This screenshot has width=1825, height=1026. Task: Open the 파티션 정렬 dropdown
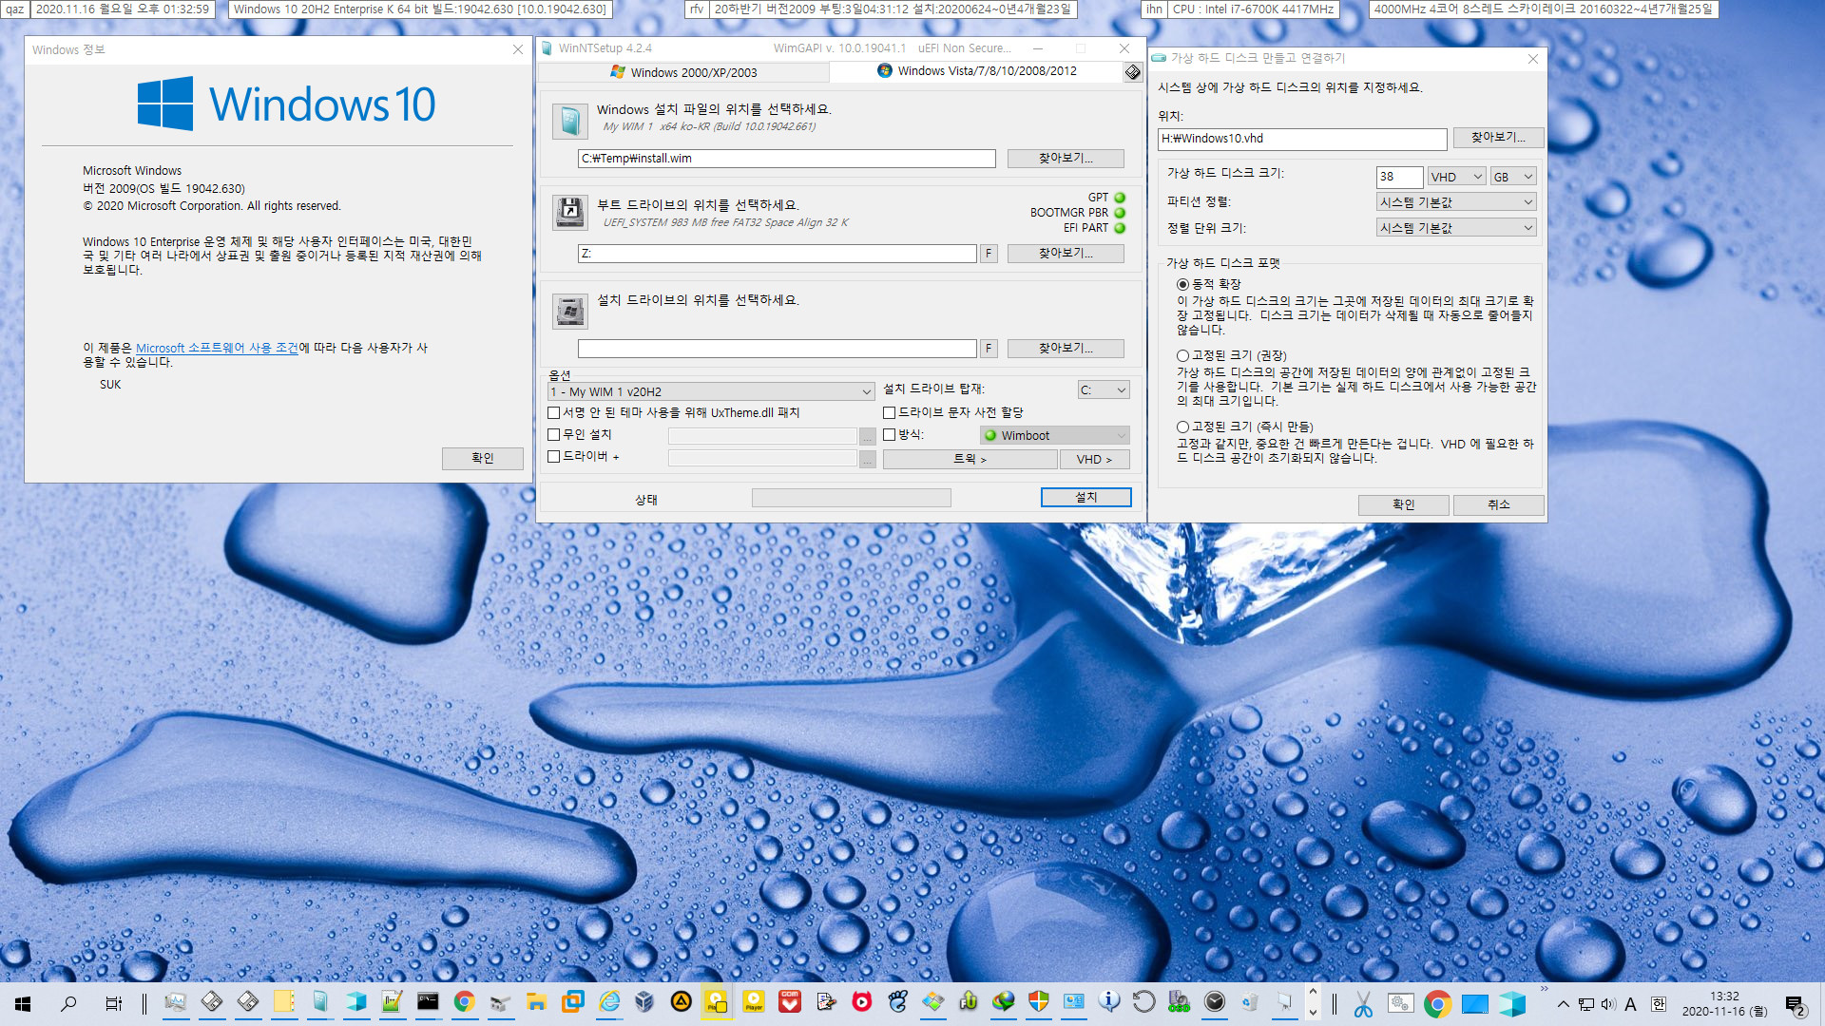point(1456,202)
